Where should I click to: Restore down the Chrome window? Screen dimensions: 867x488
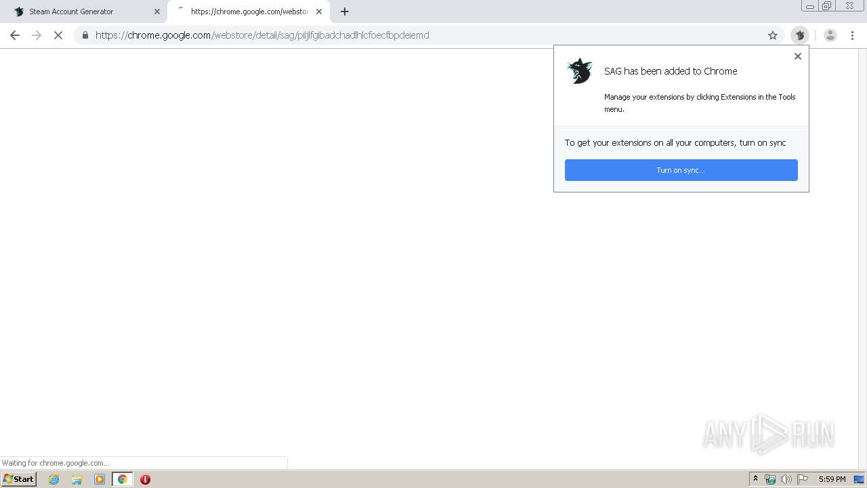[827, 6]
